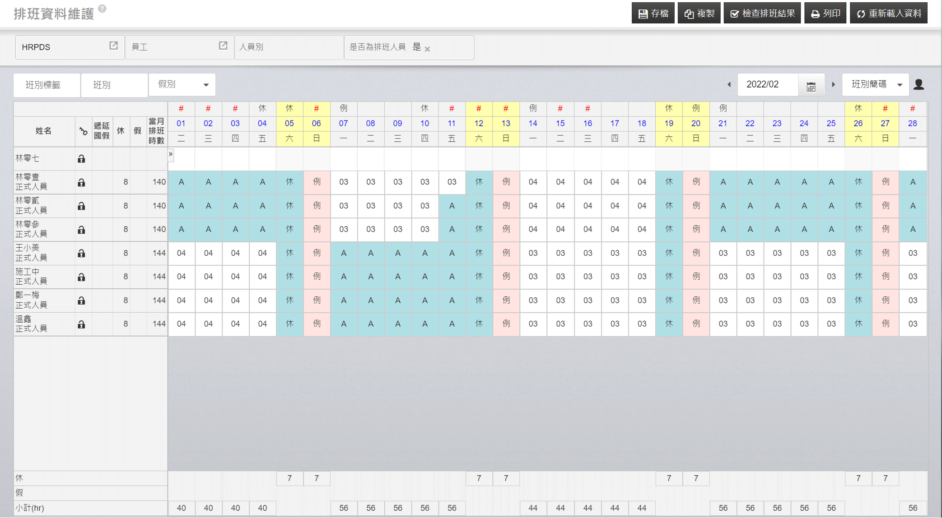Go to next month arrow

tap(834, 85)
